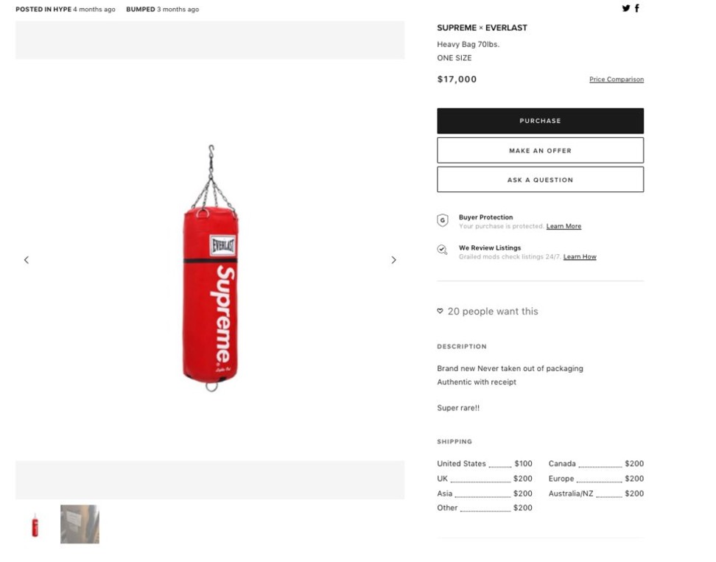Image resolution: width=716 pixels, height=562 pixels.
Task: Open the ASK A QUESTION form
Action: (540, 180)
